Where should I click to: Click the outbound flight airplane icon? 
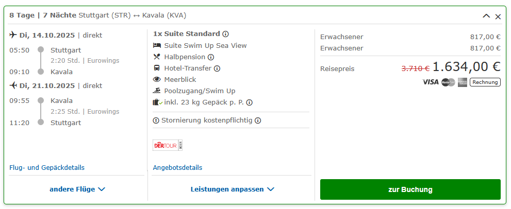[x=13, y=36]
